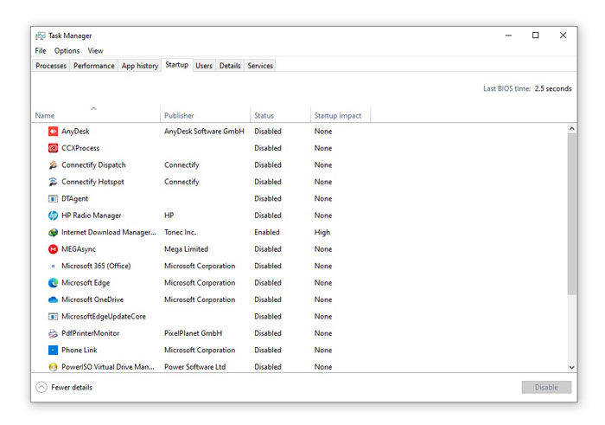Click the Disable button
605x425 pixels.
point(546,387)
